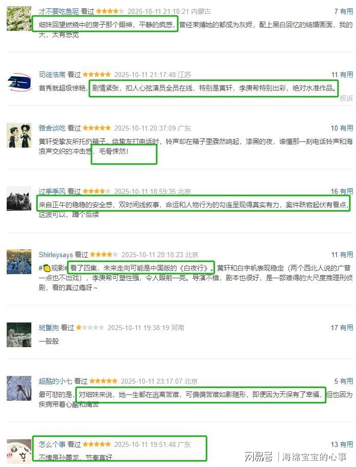
Task: Open 过季季风 cat avatar
Action: point(18,199)
